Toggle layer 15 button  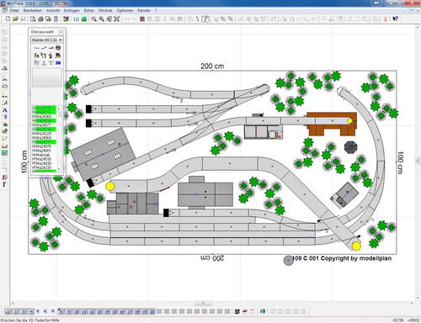pyautogui.click(x=115, y=311)
